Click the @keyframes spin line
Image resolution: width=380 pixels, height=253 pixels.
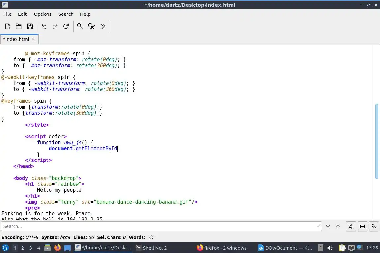click(x=26, y=101)
